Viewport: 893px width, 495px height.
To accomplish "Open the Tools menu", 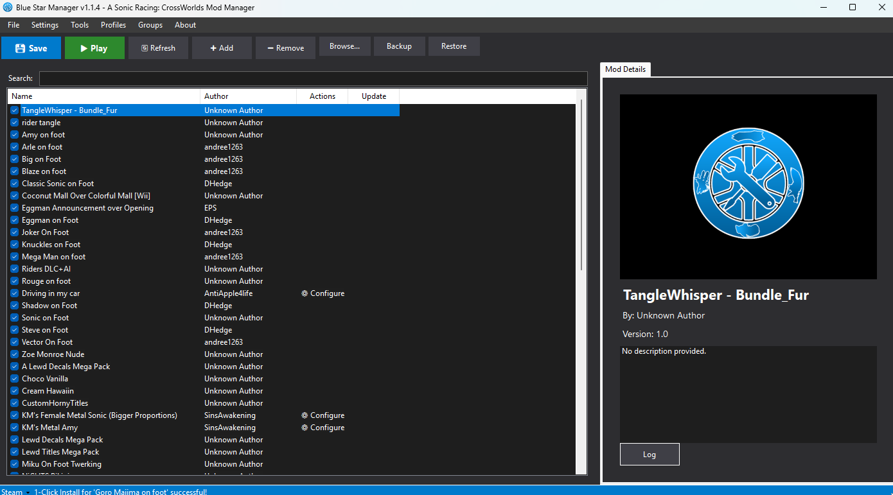I will click(80, 25).
